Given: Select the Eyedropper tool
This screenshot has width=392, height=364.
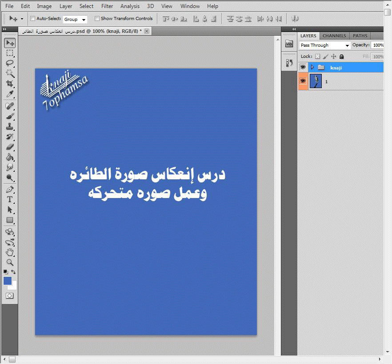Looking at the screenshot, I should coord(10,94).
